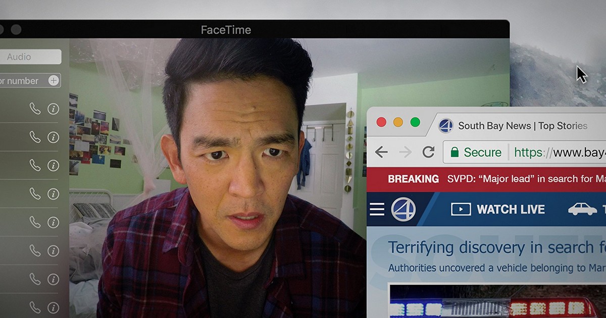Click the FaceTime window title bar text
Screen dimensions: 606x318
point(226,30)
